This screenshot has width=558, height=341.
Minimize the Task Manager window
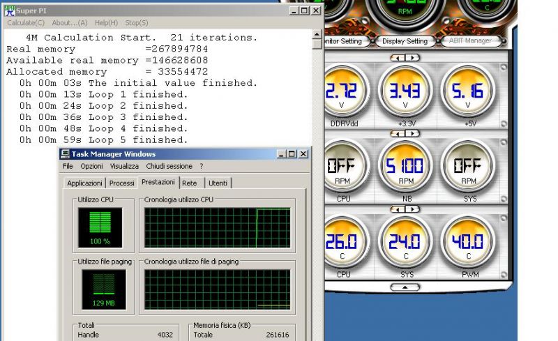[282, 154]
